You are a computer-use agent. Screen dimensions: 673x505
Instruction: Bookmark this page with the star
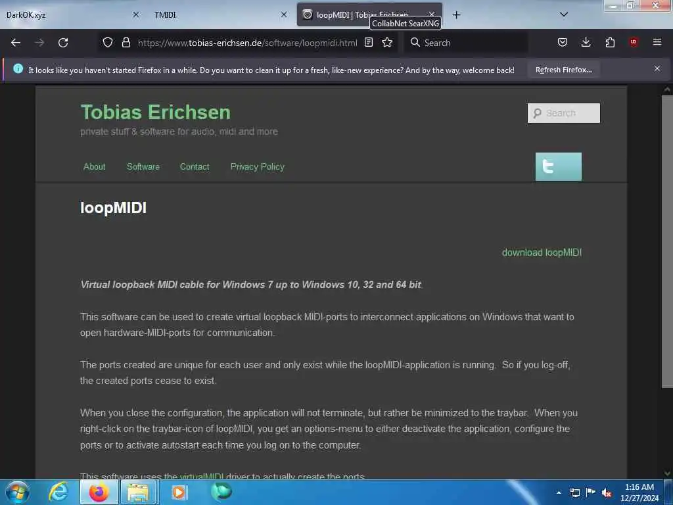(x=387, y=42)
